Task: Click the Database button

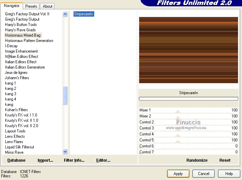Action: tap(16, 160)
